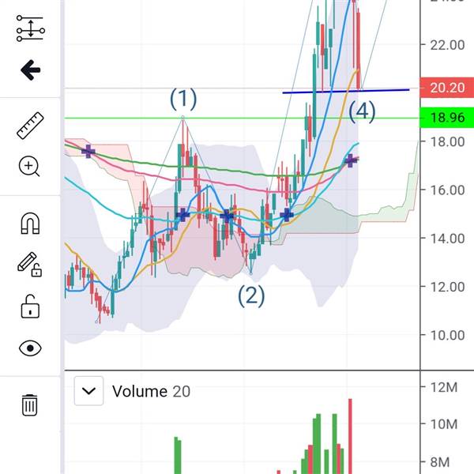Select wave label (1) on chart
Image resolution: width=474 pixels, height=474 pixels.
[x=183, y=99]
